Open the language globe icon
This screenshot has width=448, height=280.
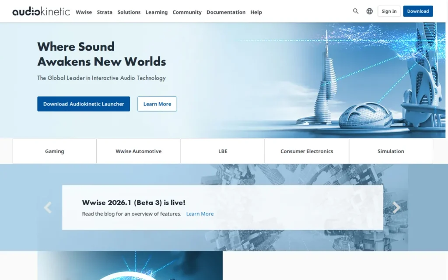pyautogui.click(x=369, y=11)
